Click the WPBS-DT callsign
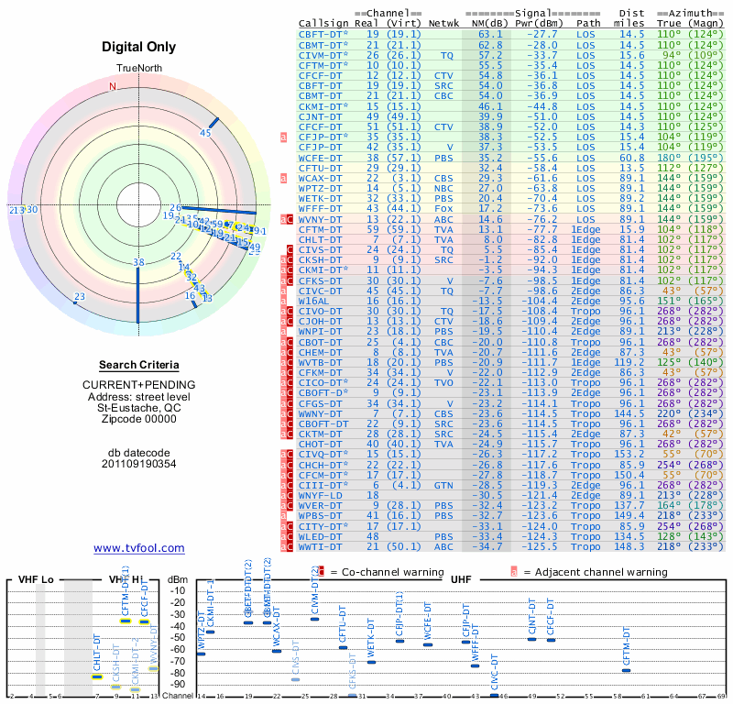Screen dimensions: 733x704 click(x=320, y=516)
